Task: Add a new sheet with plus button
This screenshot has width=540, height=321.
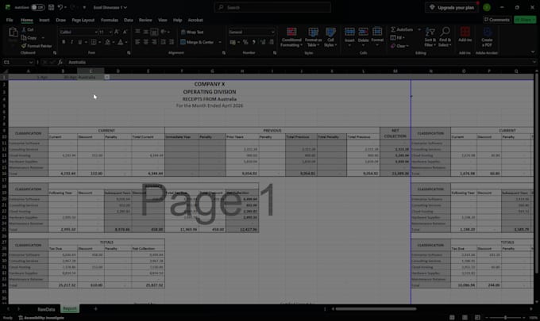Action: 95,309
